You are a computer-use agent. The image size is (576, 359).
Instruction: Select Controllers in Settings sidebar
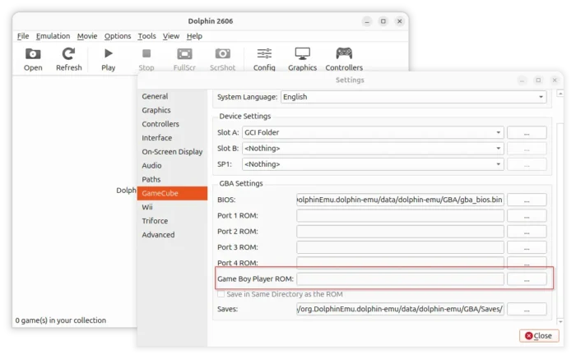(x=172, y=124)
